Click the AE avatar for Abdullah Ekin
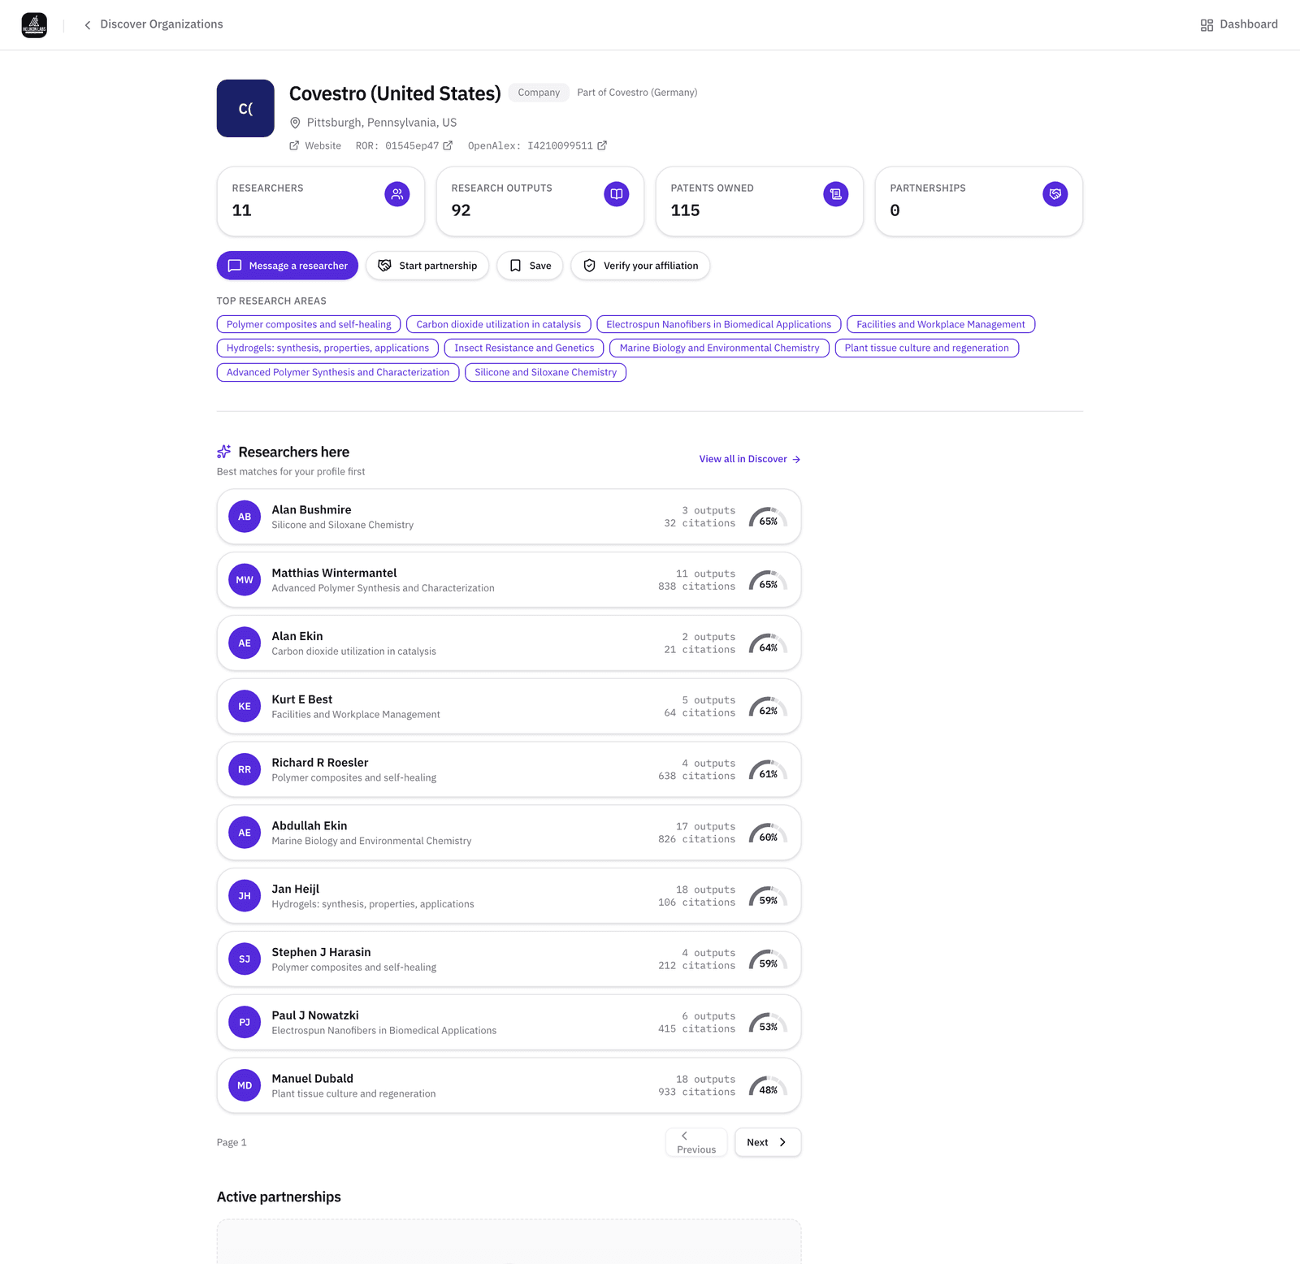The height and width of the screenshot is (1264, 1300). click(245, 833)
